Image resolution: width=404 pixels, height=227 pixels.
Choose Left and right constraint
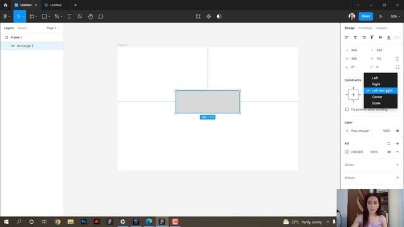pos(381,91)
